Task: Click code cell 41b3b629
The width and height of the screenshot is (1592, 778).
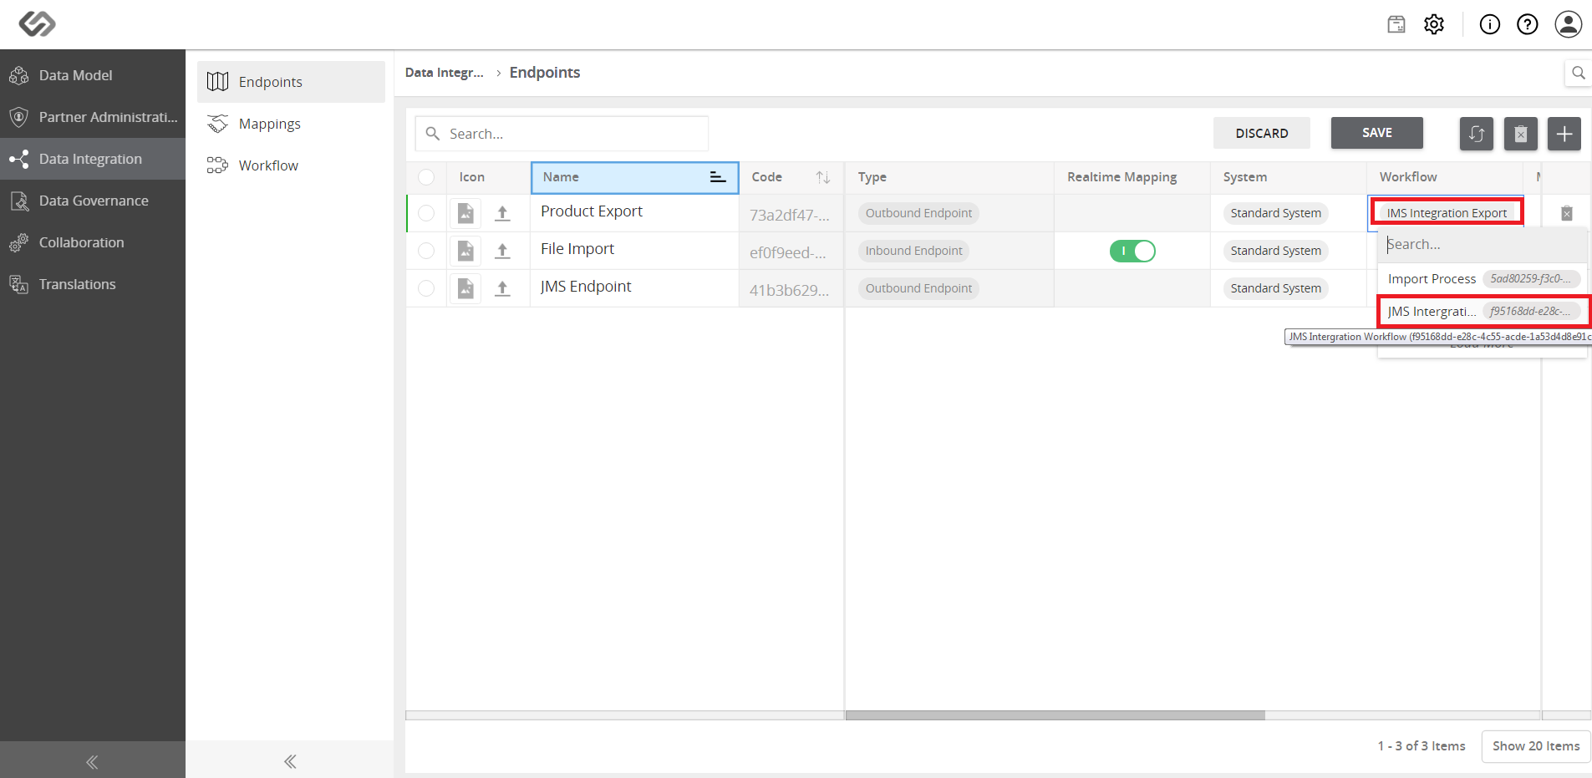Action: tap(790, 290)
